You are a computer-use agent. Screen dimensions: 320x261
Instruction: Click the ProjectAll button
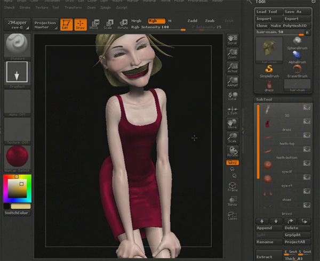(x=298, y=242)
